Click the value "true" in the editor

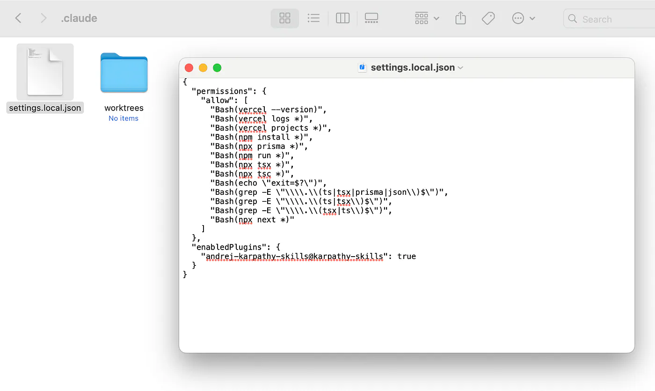(407, 257)
